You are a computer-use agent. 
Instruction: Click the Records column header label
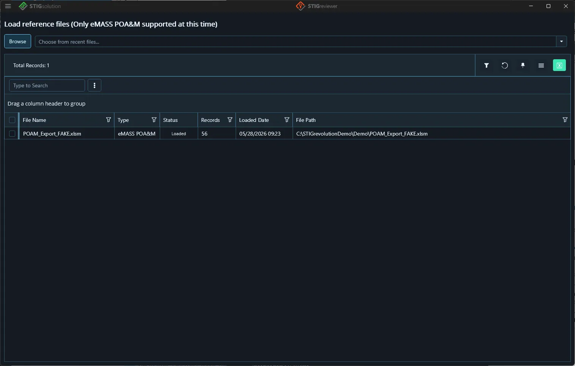tap(211, 120)
